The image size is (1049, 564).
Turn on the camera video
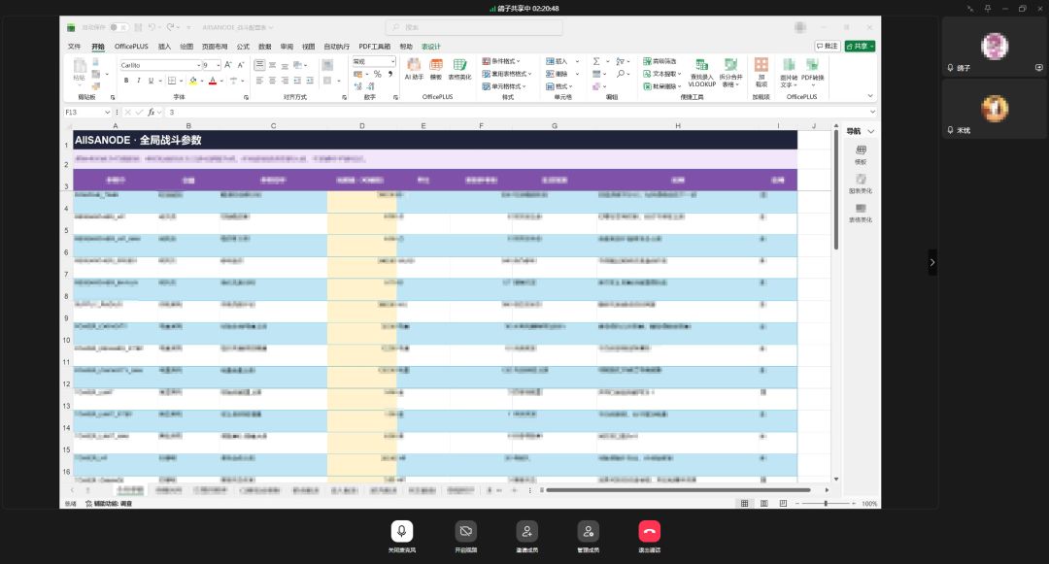pos(465,531)
